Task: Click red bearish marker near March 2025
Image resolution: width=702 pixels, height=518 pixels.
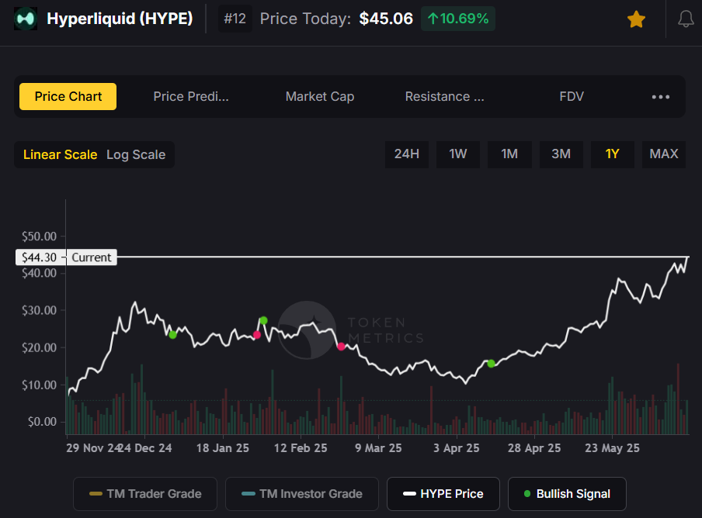Action: pos(341,347)
